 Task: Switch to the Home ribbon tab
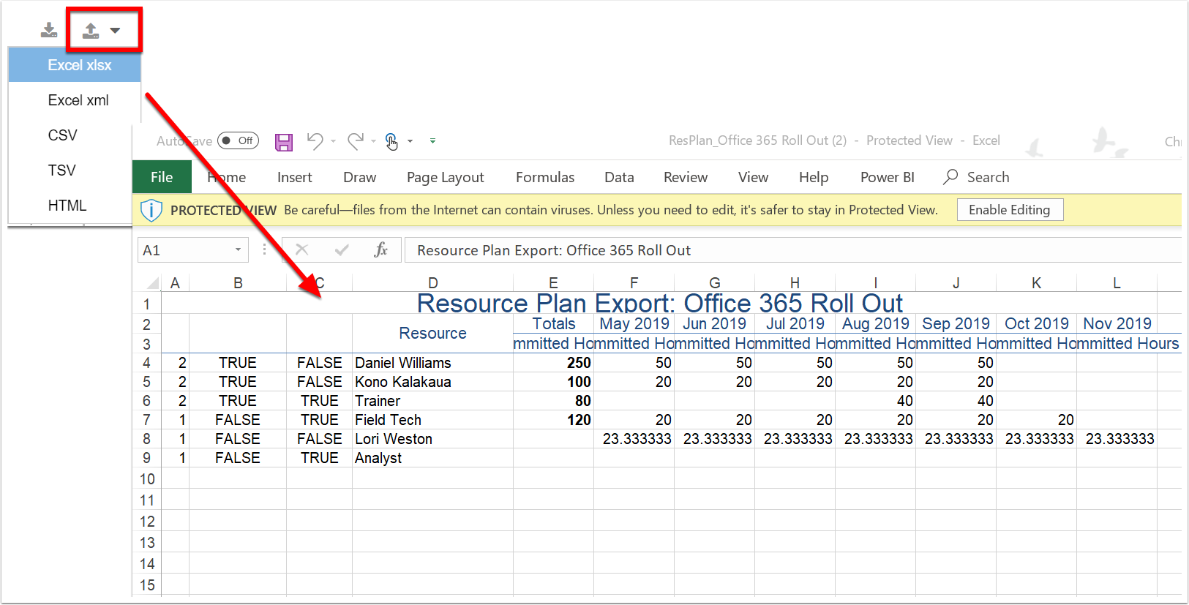click(227, 177)
